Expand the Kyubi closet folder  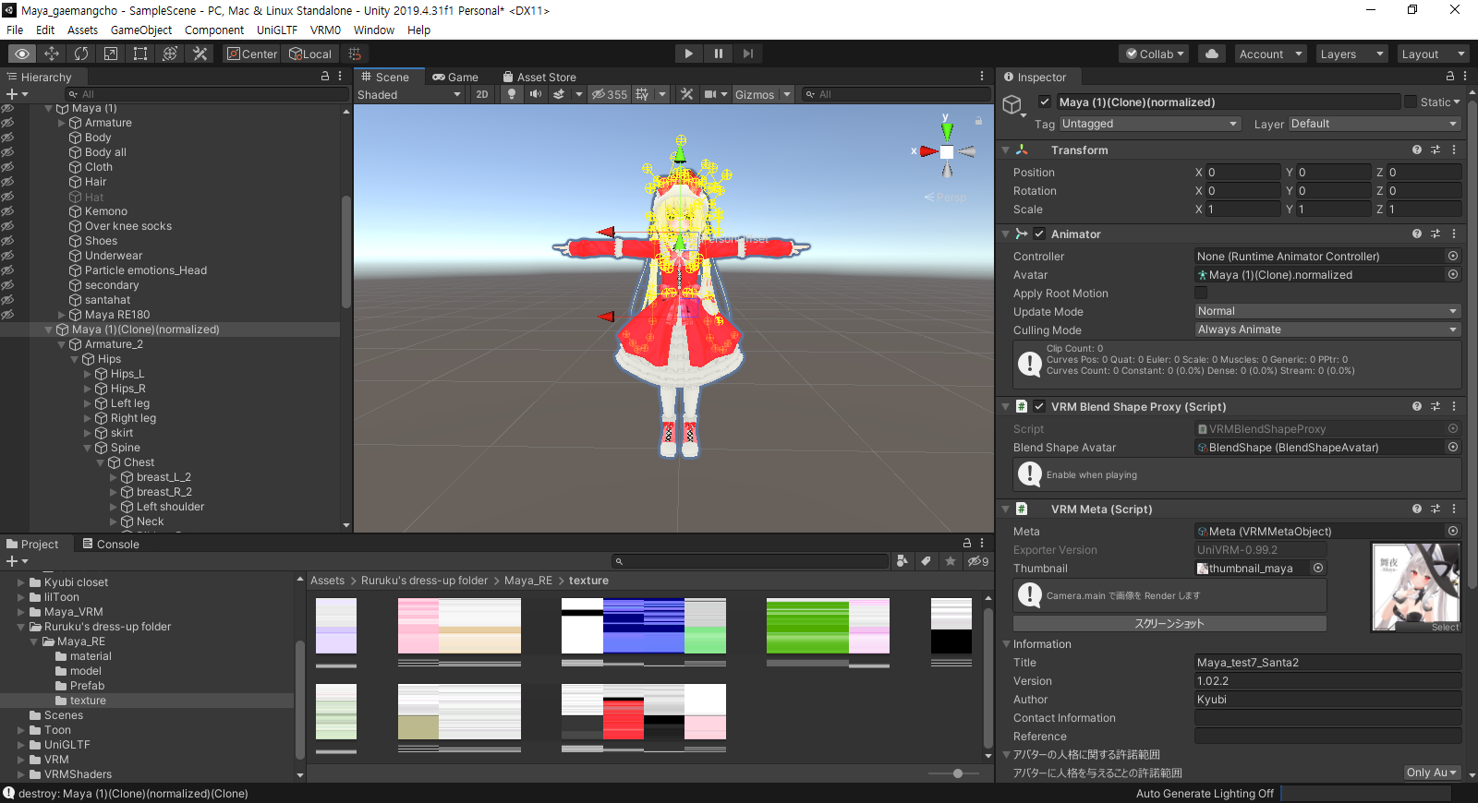pos(21,582)
